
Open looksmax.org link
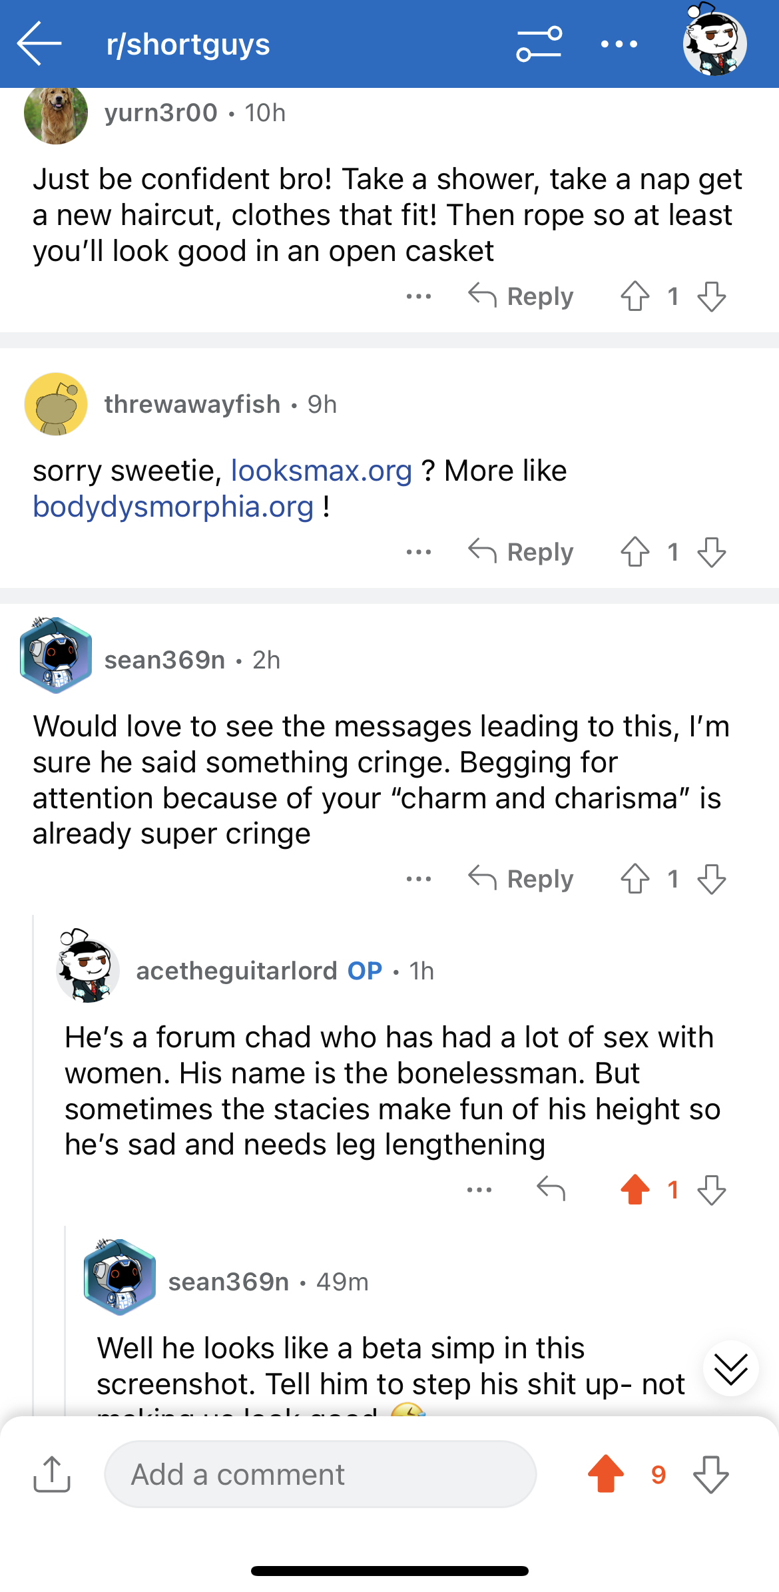(322, 471)
